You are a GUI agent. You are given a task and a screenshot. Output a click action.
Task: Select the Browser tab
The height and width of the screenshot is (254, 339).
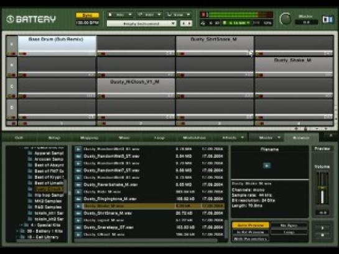(x=301, y=138)
